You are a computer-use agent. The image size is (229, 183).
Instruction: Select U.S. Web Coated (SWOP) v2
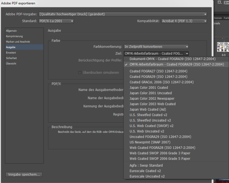[x=176, y=126]
